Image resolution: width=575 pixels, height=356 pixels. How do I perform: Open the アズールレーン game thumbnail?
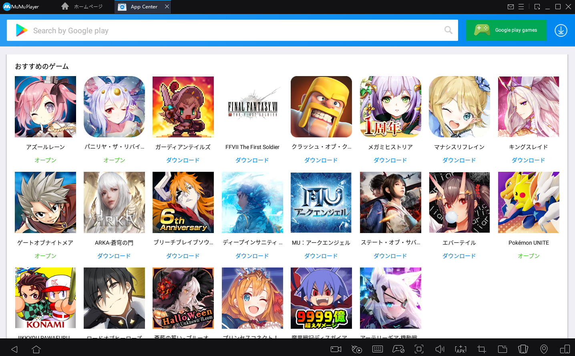45,107
